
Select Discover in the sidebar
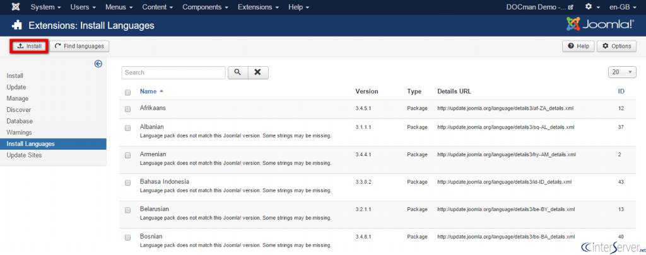tap(19, 110)
